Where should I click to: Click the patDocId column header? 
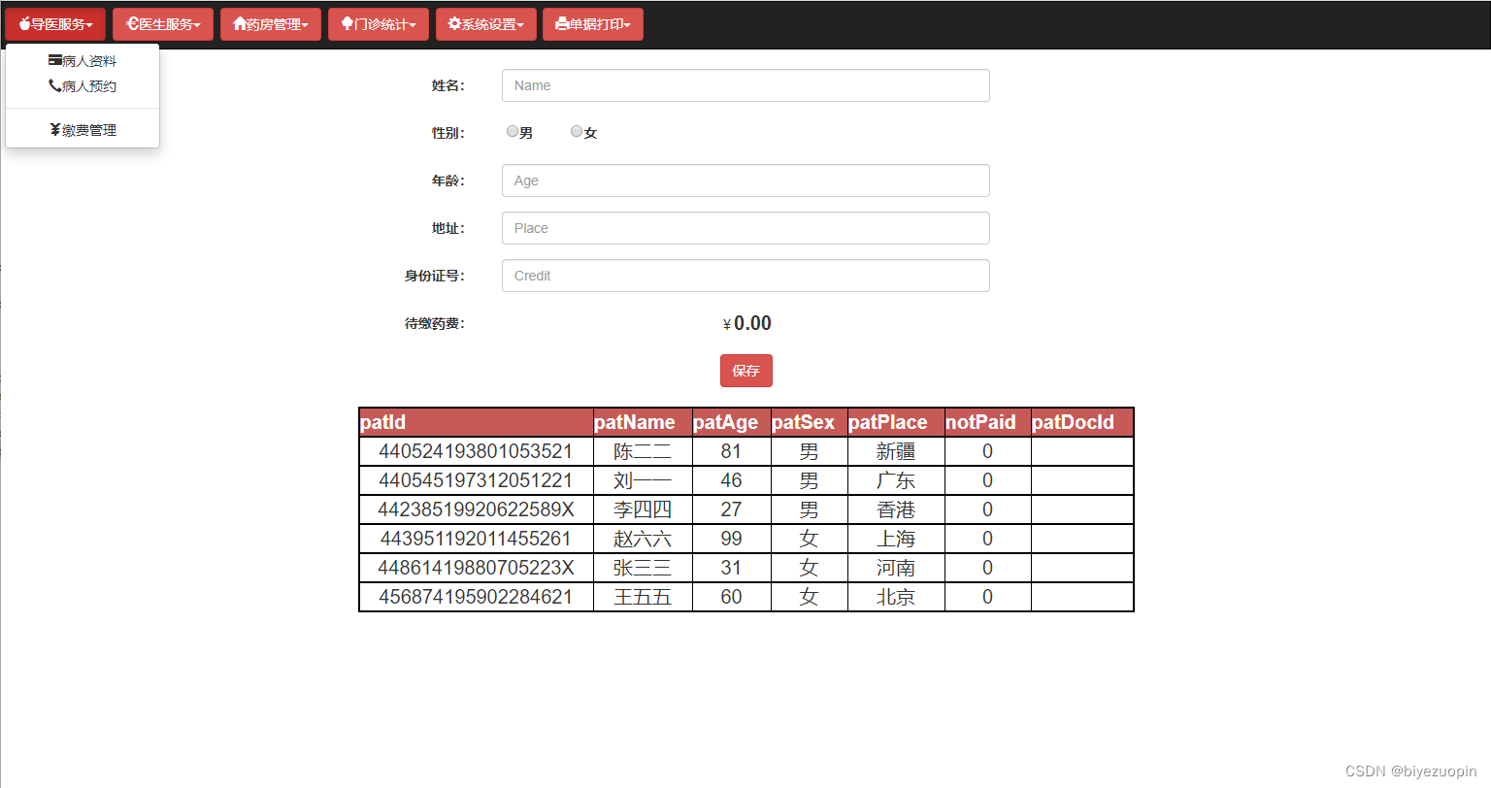click(1082, 422)
